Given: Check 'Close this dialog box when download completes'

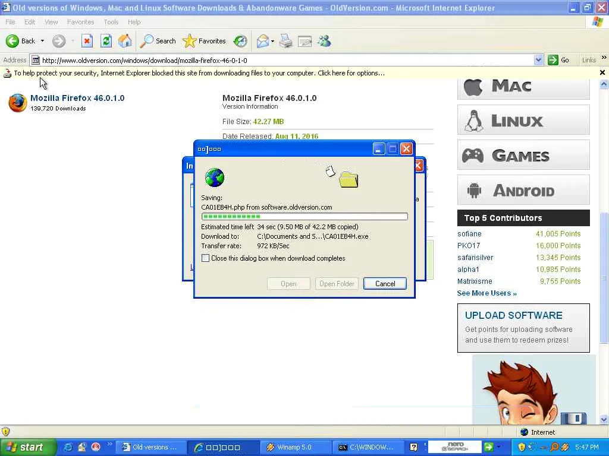Looking at the screenshot, I should (x=205, y=258).
